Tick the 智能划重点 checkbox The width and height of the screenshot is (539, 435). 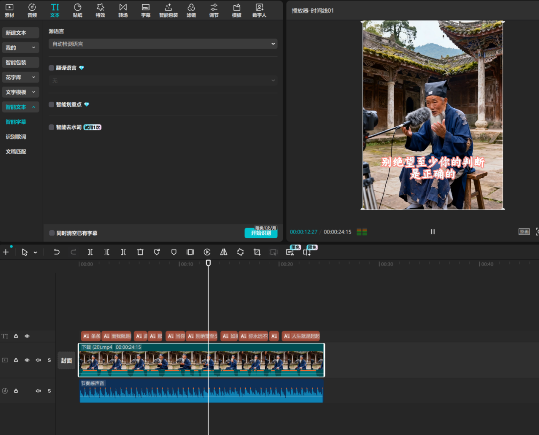tap(51, 105)
